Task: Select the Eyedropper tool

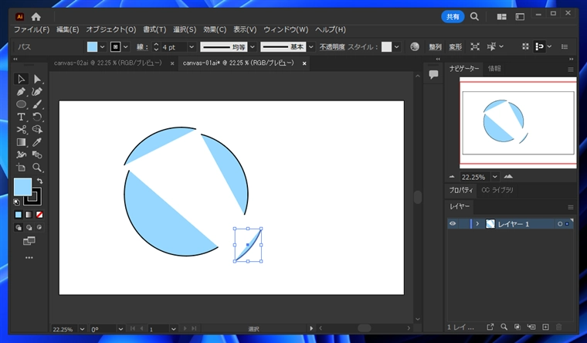Action: (x=37, y=142)
